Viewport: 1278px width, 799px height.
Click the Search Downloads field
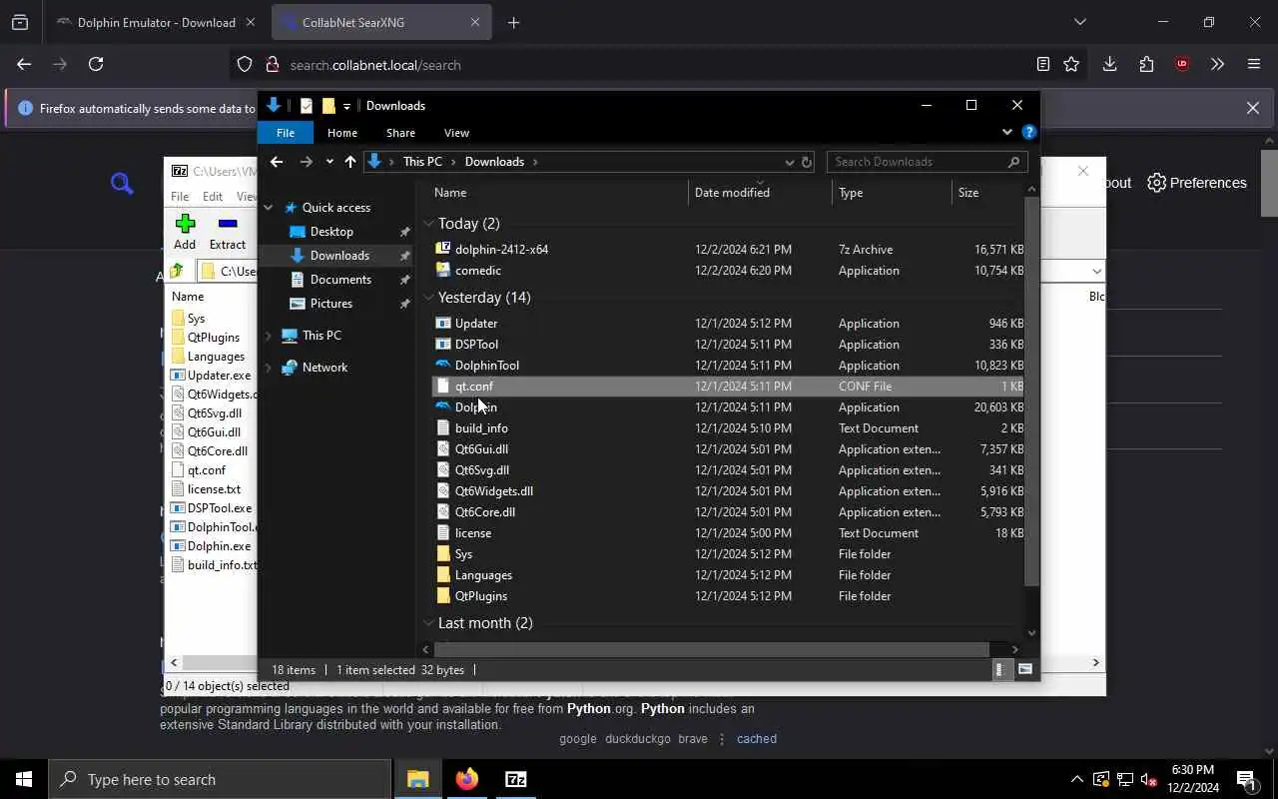(x=926, y=162)
